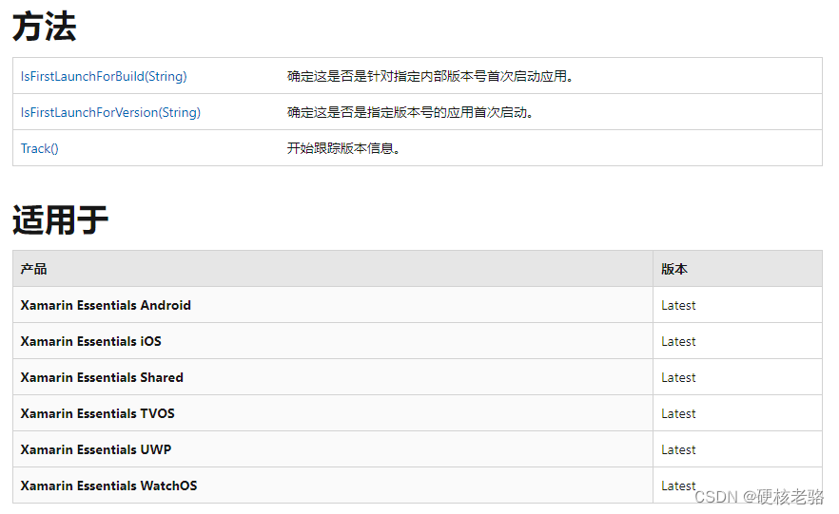Open the IsFirstLaunchForBuild(String) method link
Viewport: 839px width, 514px height.
click(x=104, y=76)
